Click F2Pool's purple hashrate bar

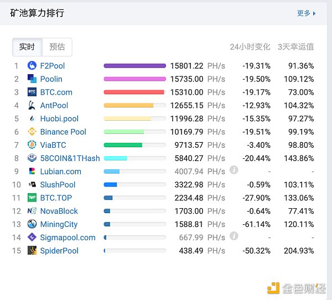[x=134, y=66]
